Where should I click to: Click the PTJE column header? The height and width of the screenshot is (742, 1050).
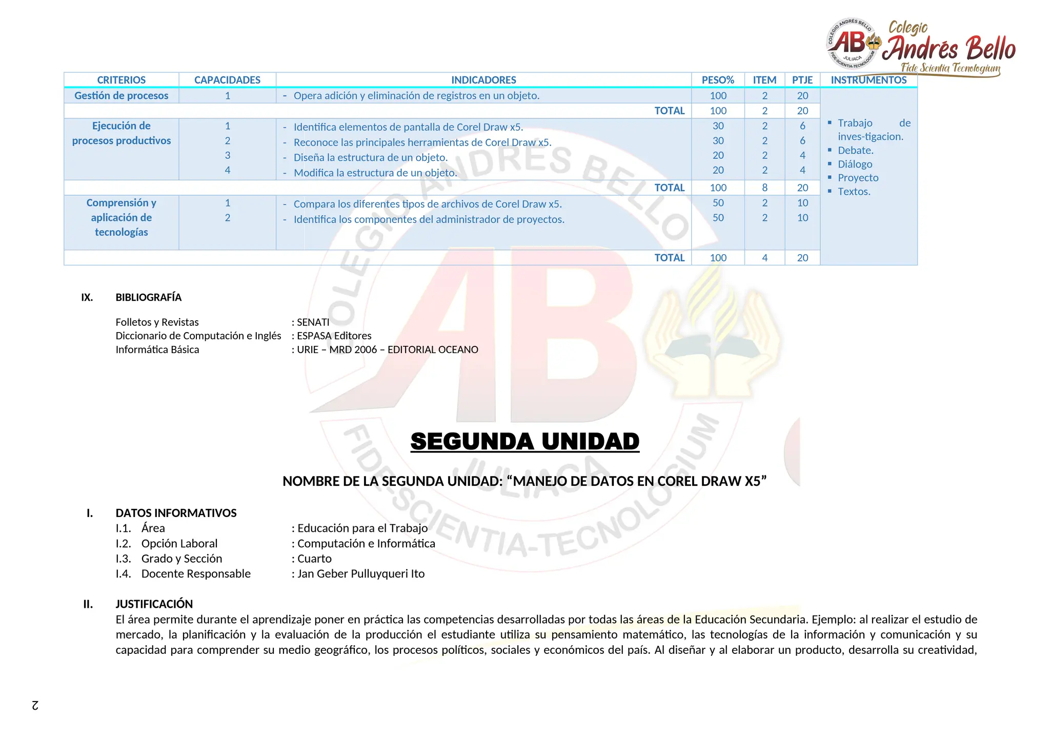pos(802,80)
